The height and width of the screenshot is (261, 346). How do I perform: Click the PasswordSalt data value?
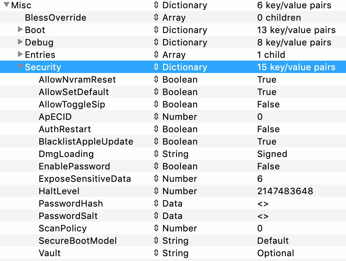coord(263,216)
